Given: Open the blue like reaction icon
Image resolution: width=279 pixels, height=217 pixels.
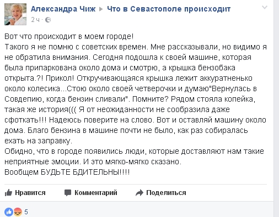Looking at the screenshot, I should 9,212.
